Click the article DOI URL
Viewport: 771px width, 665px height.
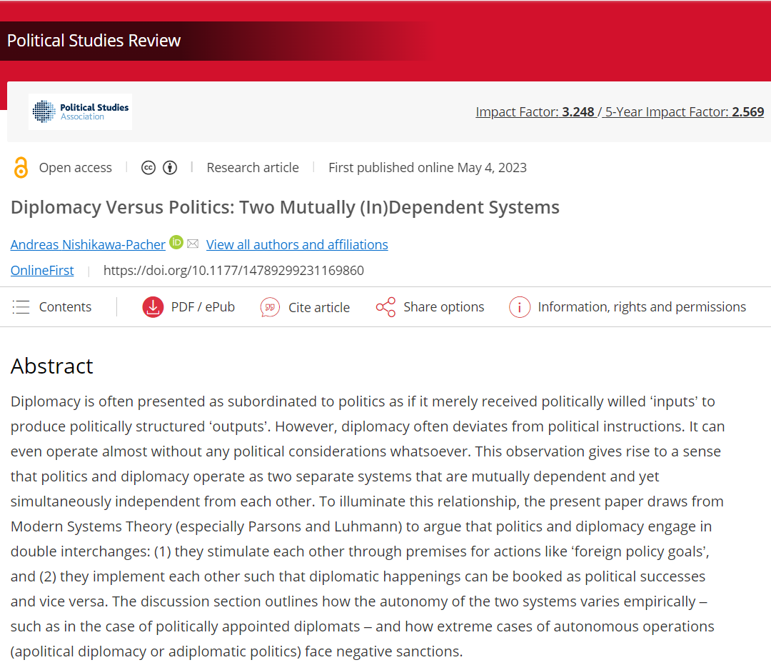[233, 271]
